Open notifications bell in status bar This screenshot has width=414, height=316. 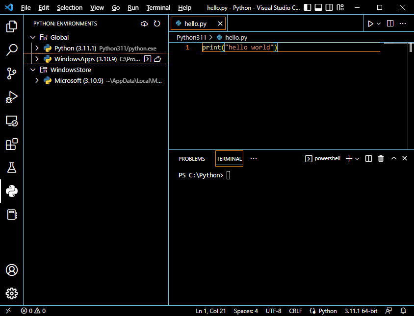[403, 311]
